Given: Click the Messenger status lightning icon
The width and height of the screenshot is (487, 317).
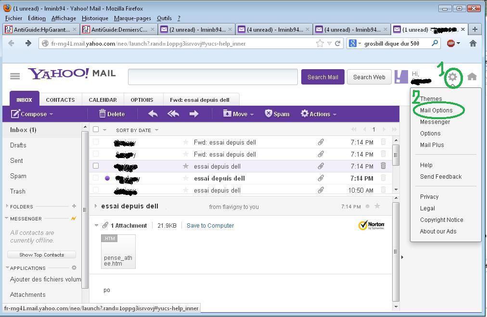Looking at the screenshot, I should coord(74,219).
